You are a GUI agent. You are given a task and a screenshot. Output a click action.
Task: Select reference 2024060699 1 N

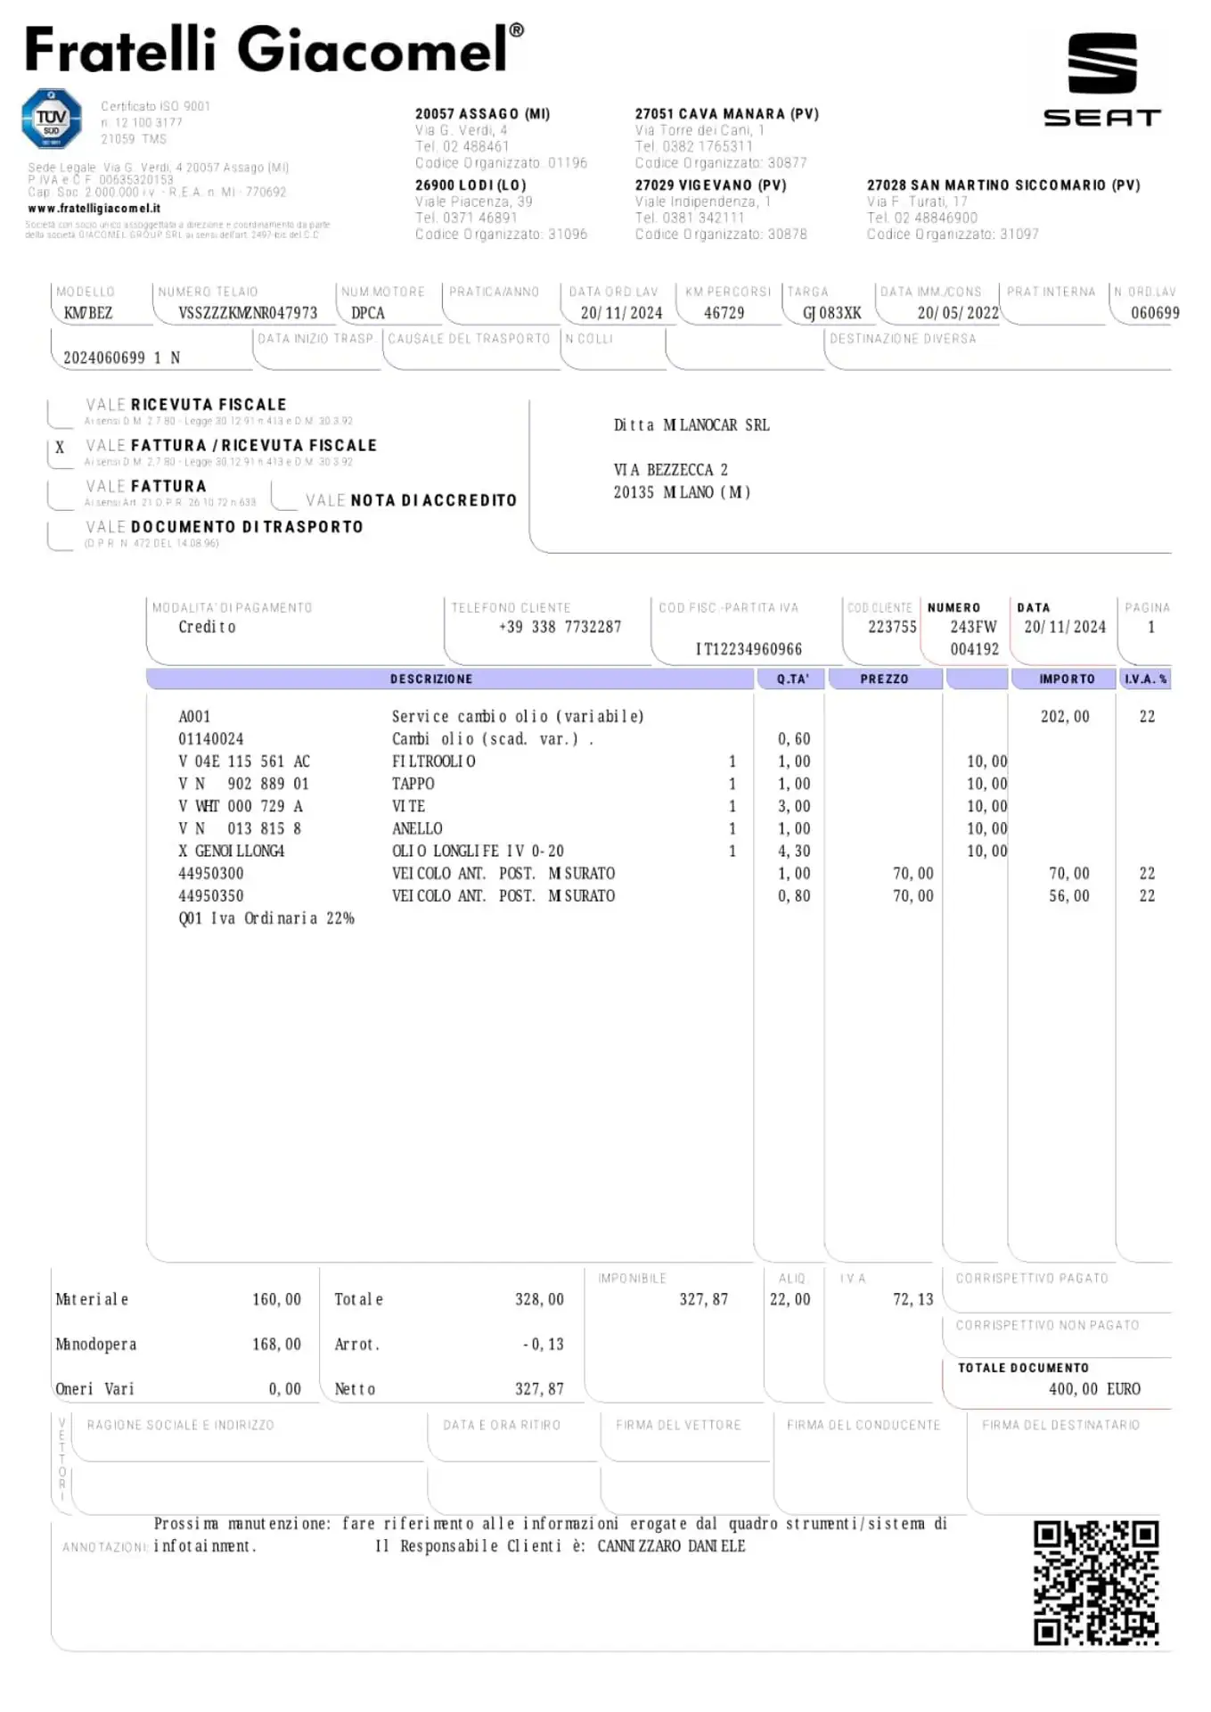click(121, 358)
